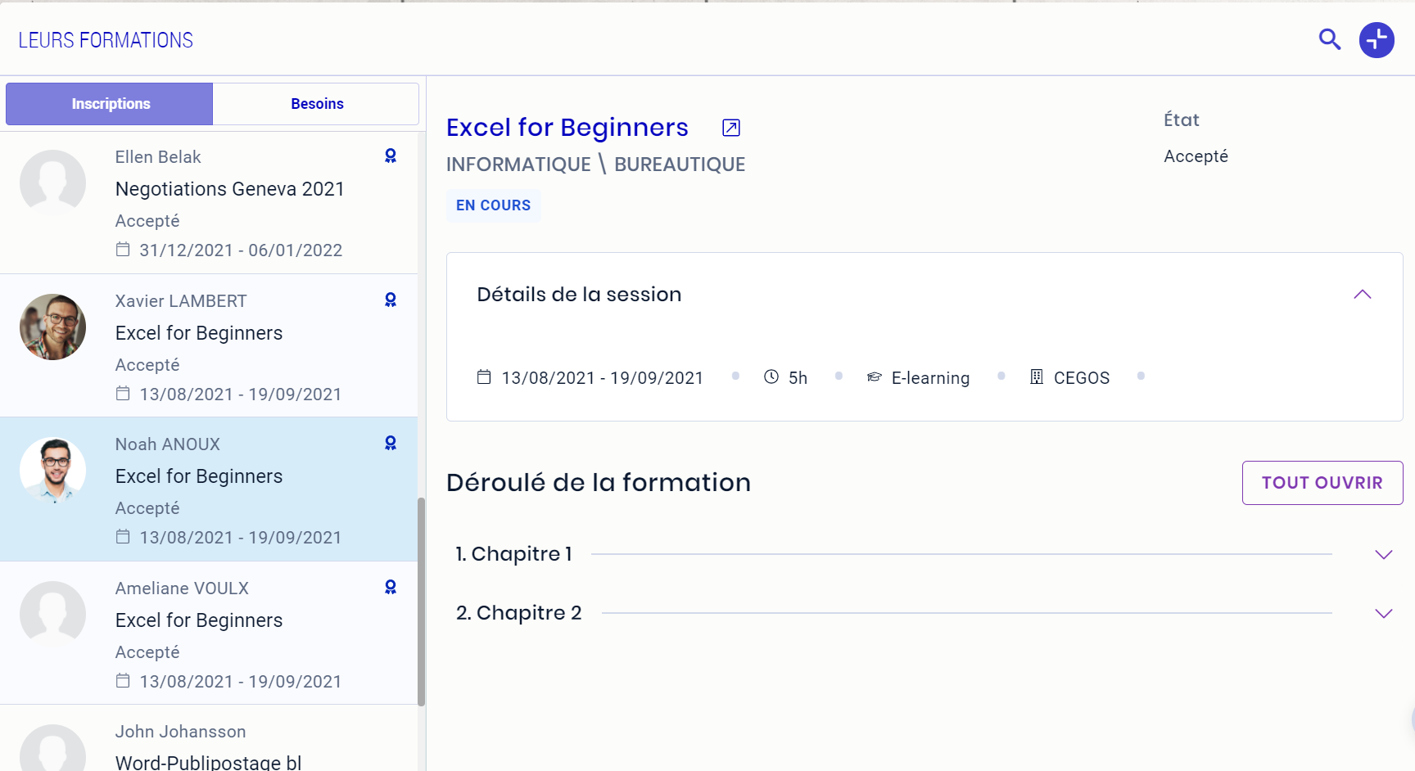1415x771 pixels.
Task: Click the 2. Chapitre 2 heading
Action: click(x=518, y=613)
